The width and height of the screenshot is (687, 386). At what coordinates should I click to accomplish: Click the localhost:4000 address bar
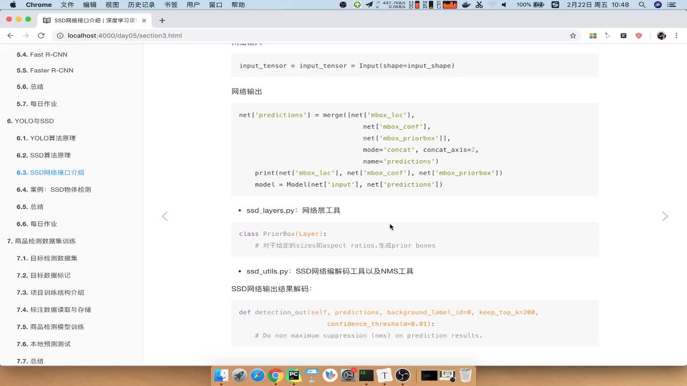click(x=311, y=35)
